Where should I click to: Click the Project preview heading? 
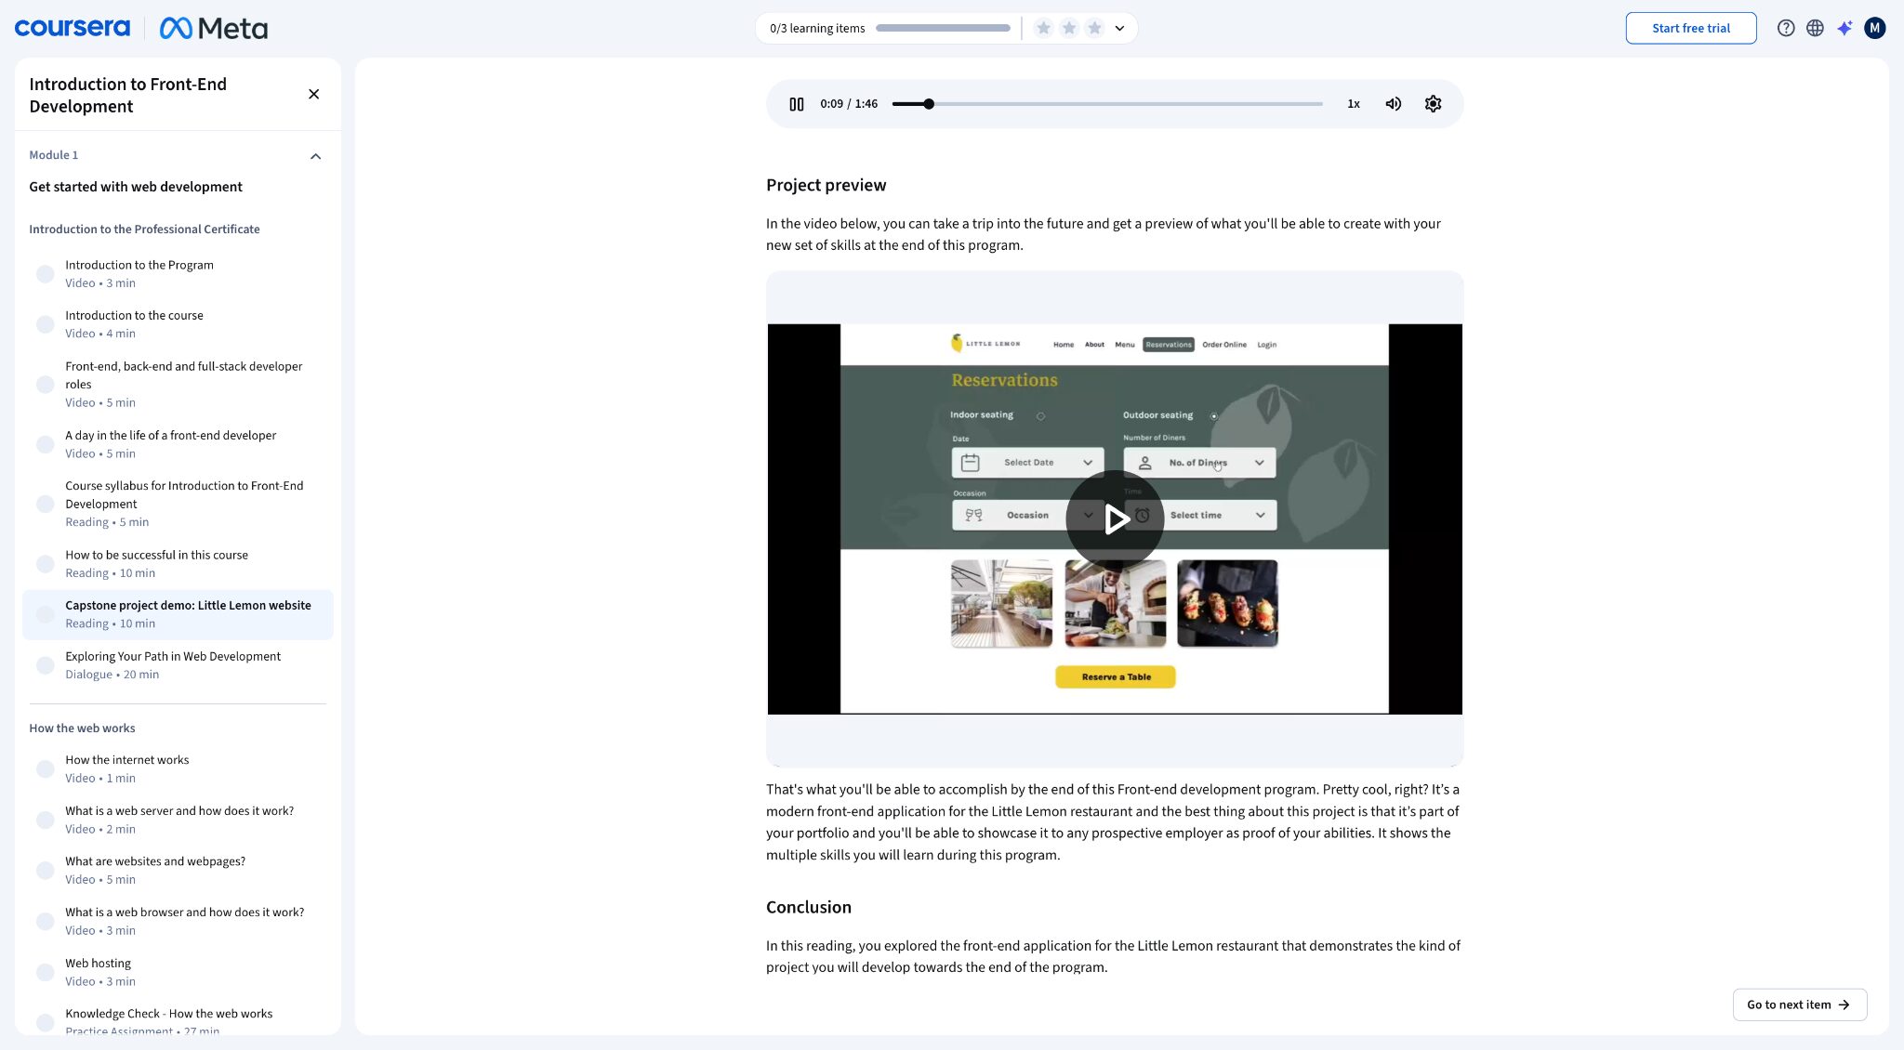[x=826, y=185]
